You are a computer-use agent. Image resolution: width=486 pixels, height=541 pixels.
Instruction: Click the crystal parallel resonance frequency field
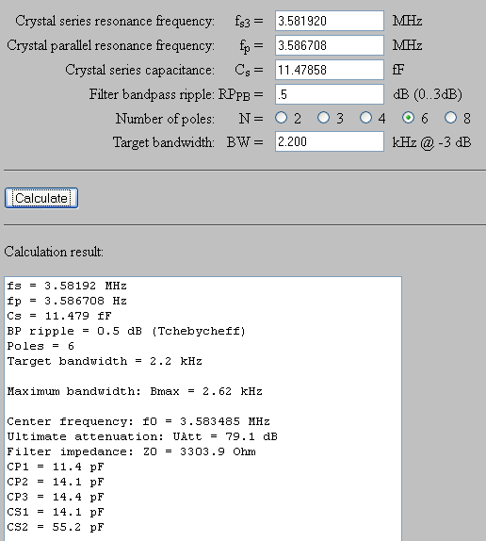[330, 45]
